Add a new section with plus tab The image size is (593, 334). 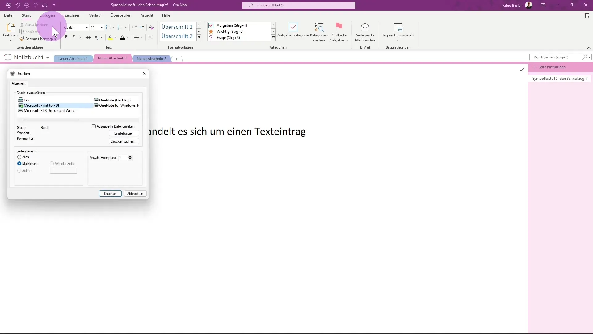177,59
